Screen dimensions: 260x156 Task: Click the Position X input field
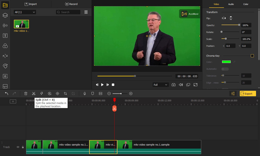230,46
